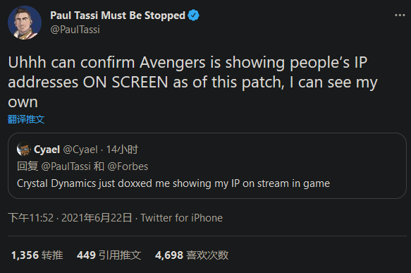
Task: Open the three-dot more options menu
Action: coord(400,16)
